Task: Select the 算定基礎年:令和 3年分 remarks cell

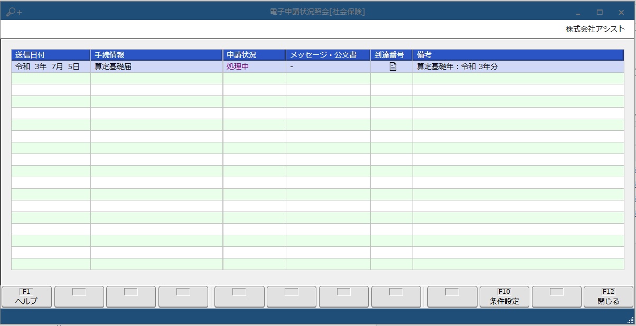Action: (x=457, y=66)
